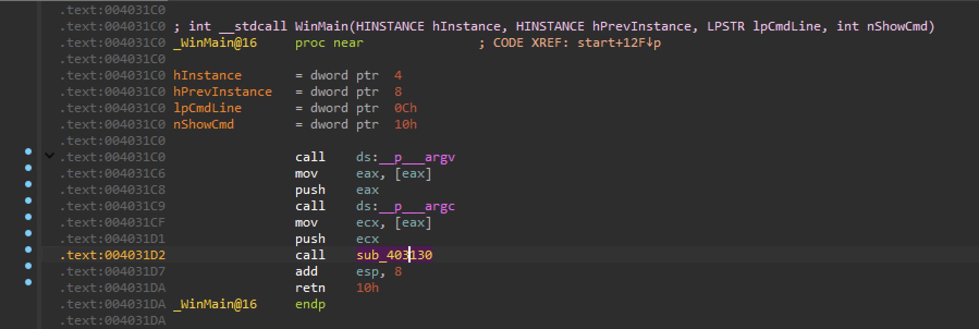Toggle breakpoint dot at address 004031C8
Screen dimensions: 979x329
coord(28,184)
